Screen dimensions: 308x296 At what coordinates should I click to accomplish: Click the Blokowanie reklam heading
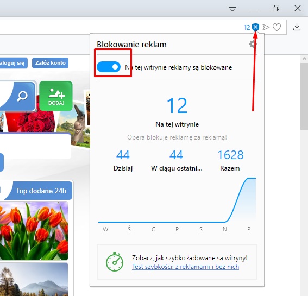(x=131, y=45)
